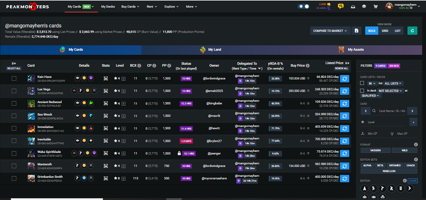The width and height of the screenshot is (426, 200).
Task: Go to previous card with left arrow
Action: click(366, 111)
